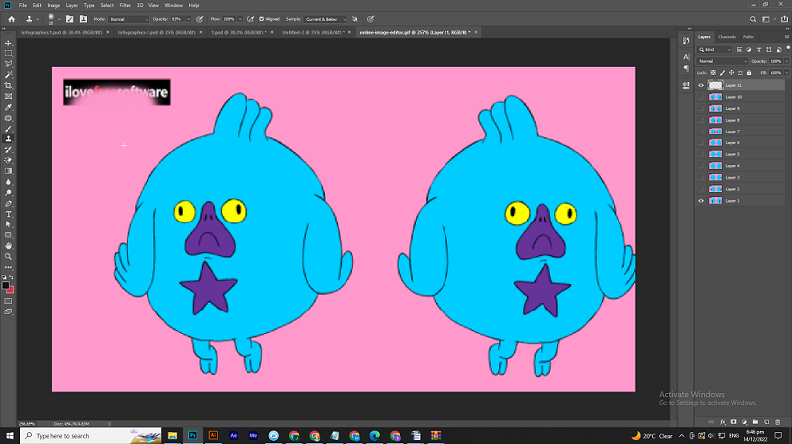The width and height of the screenshot is (792, 444).
Task: Select the Brush tool
Action: (x=8, y=129)
